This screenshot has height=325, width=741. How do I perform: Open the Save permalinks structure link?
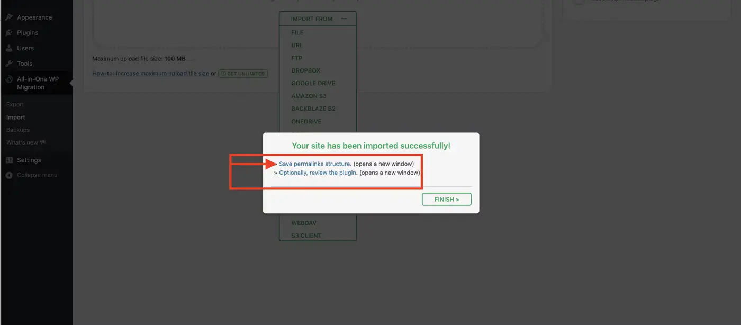point(315,164)
